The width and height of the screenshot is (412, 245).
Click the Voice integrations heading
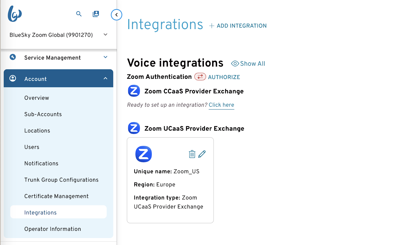pyautogui.click(x=175, y=63)
